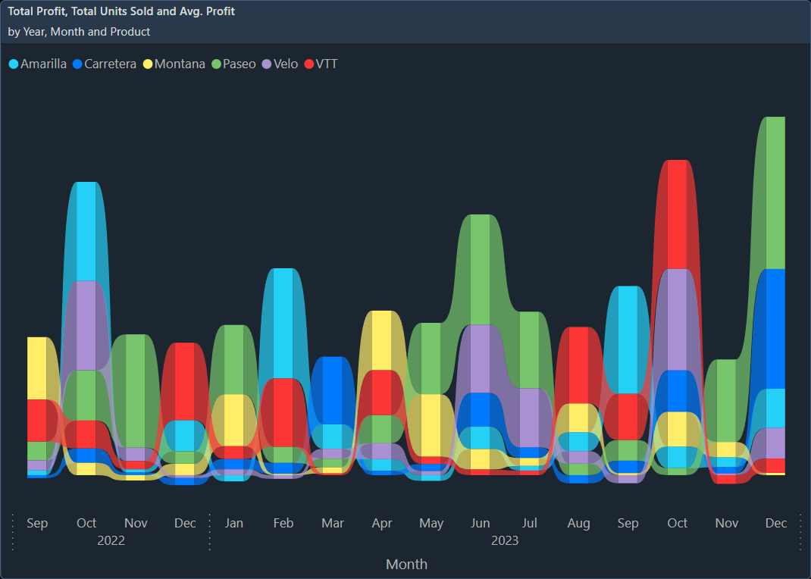Image resolution: width=811 pixels, height=579 pixels.
Task: Click the Dec 2022 month label
Action: (x=185, y=523)
